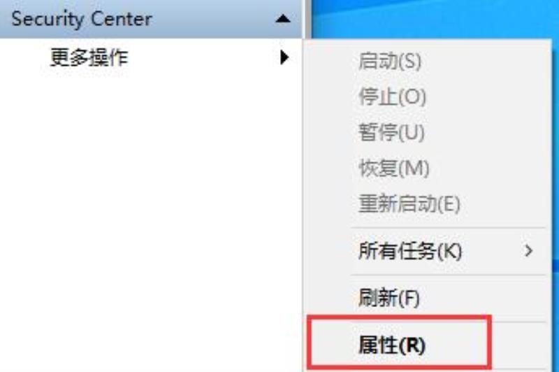
Task: Click the 所有任务(K) menu entry
Action: point(410,251)
